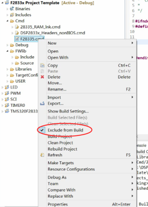Click the 28335_RAM_lnk.cmd file icon

click(x=17, y=27)
